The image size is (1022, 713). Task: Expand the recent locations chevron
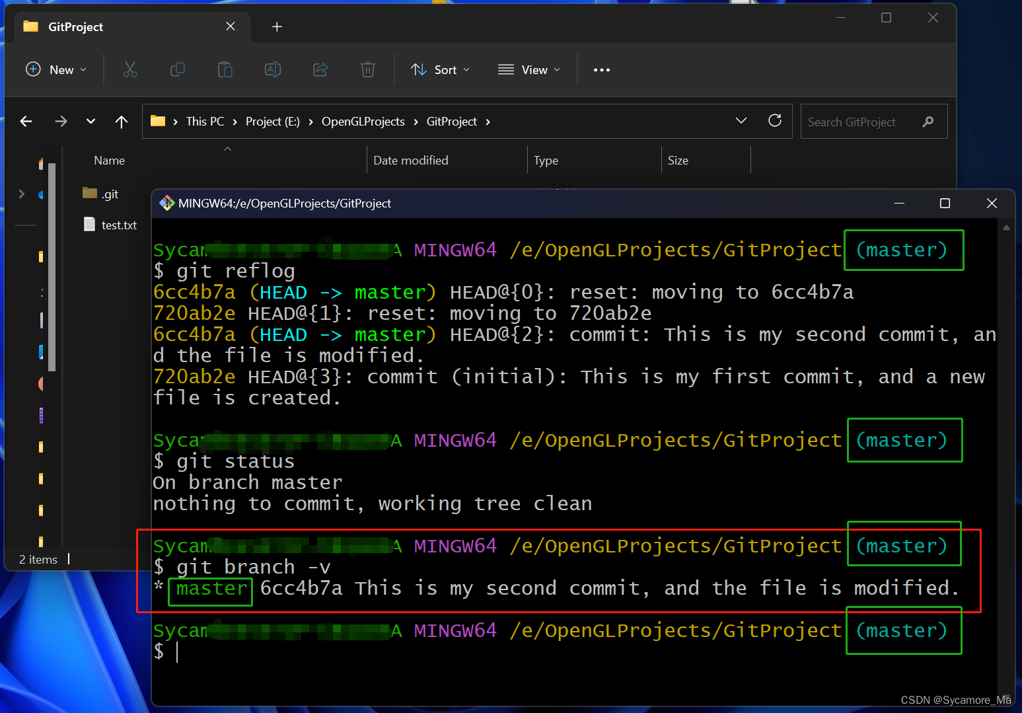(91, 122)
